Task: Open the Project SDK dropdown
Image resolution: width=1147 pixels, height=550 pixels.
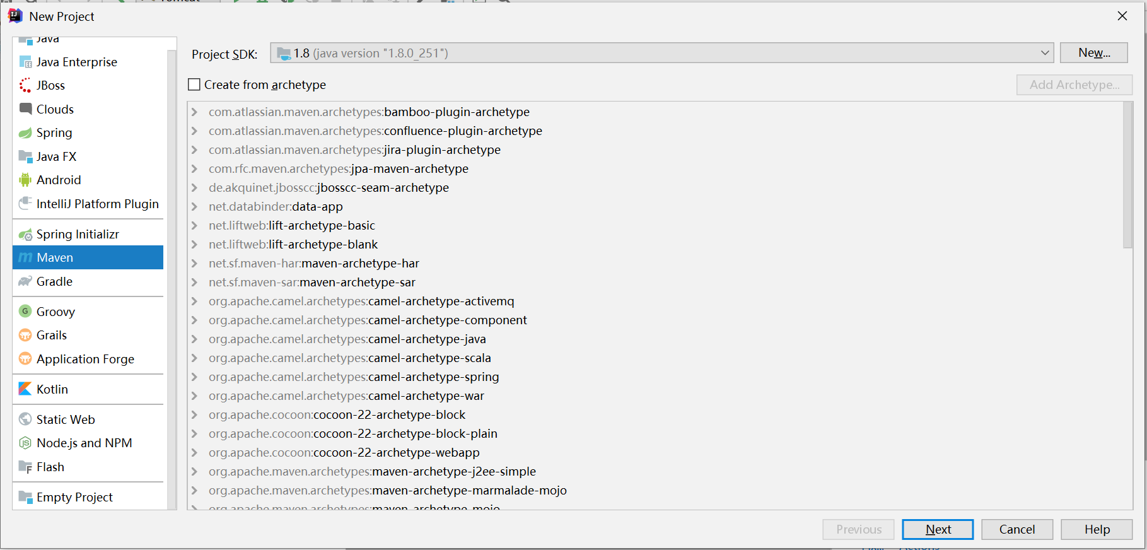Action: pos(662,53)
